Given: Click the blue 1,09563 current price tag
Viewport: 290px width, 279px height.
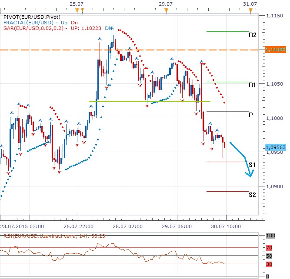Looking at the screenshot, I should (x=276, y=147).
